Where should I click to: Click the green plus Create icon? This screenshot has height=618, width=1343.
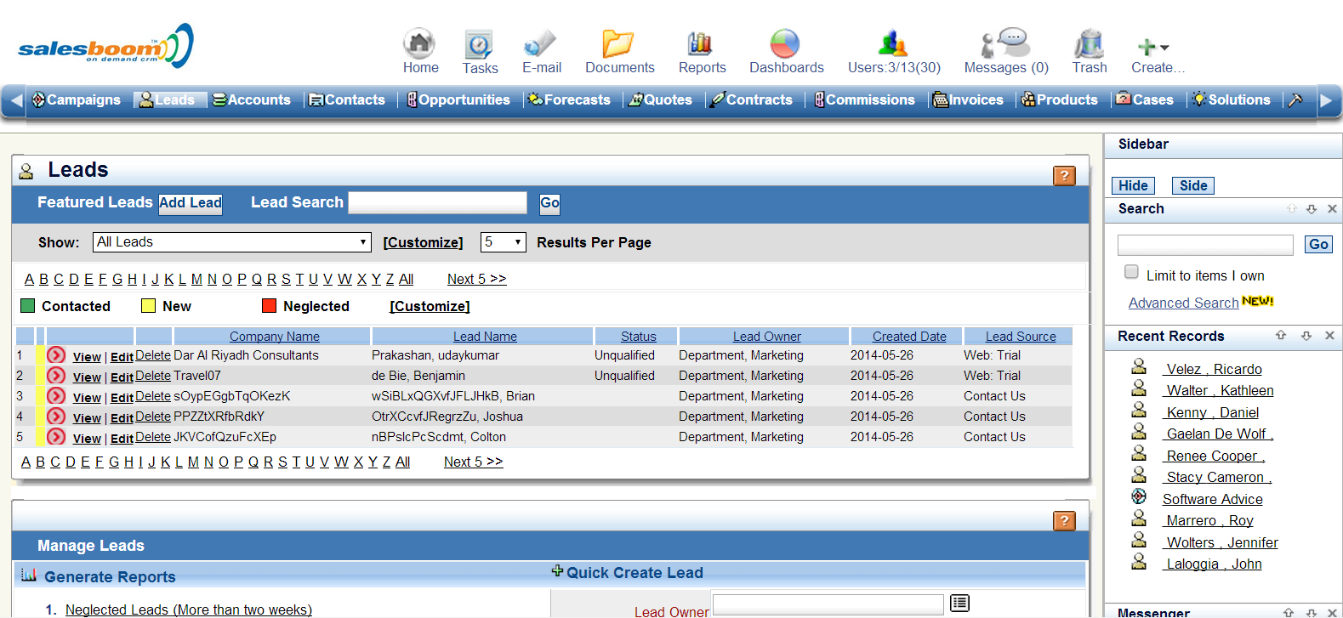click(x=1147, y=47)
